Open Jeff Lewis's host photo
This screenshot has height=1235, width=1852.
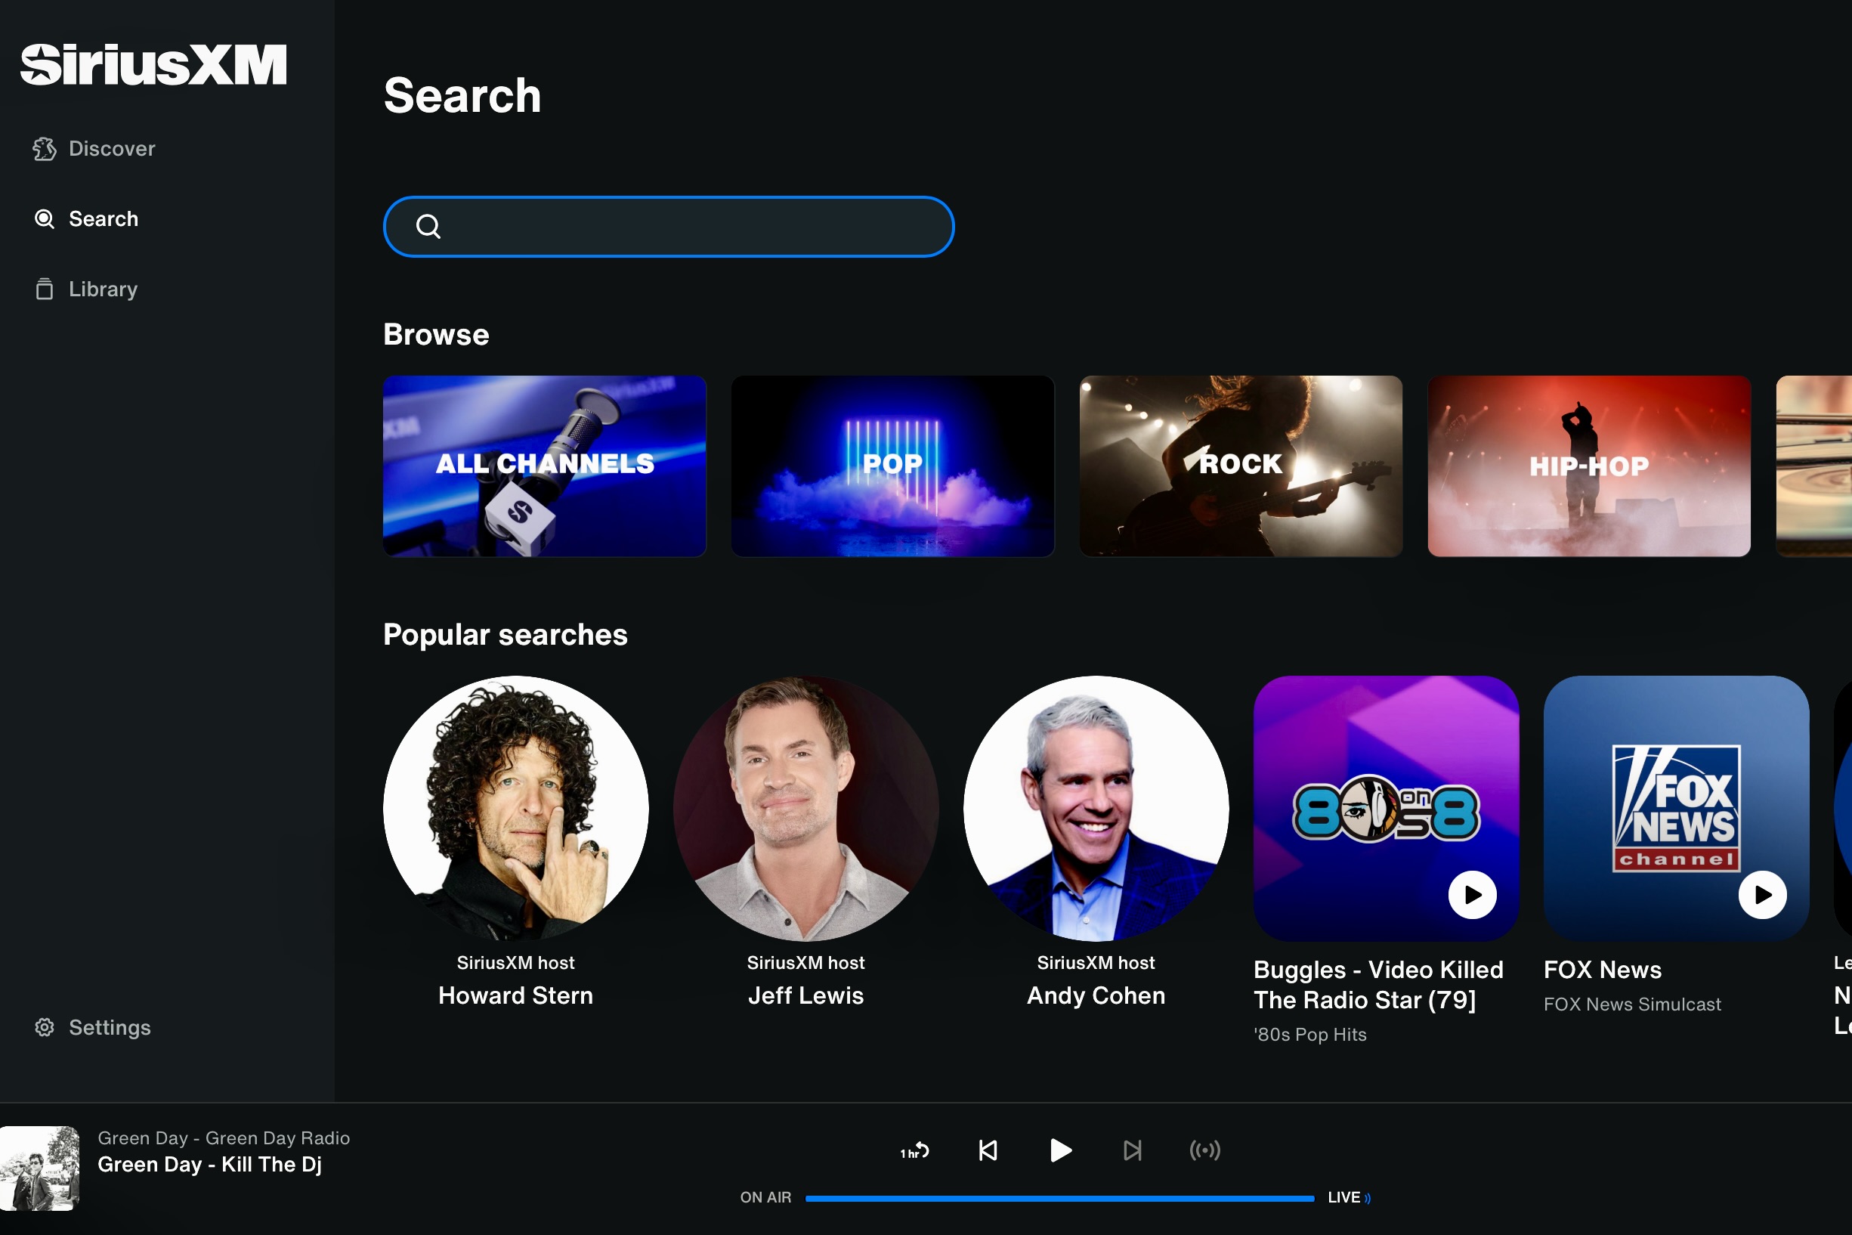tap(805, 808)
